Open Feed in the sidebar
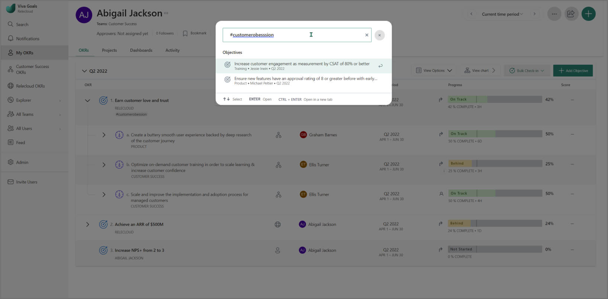This screenshot has height=299, width=608. [16, 143]
